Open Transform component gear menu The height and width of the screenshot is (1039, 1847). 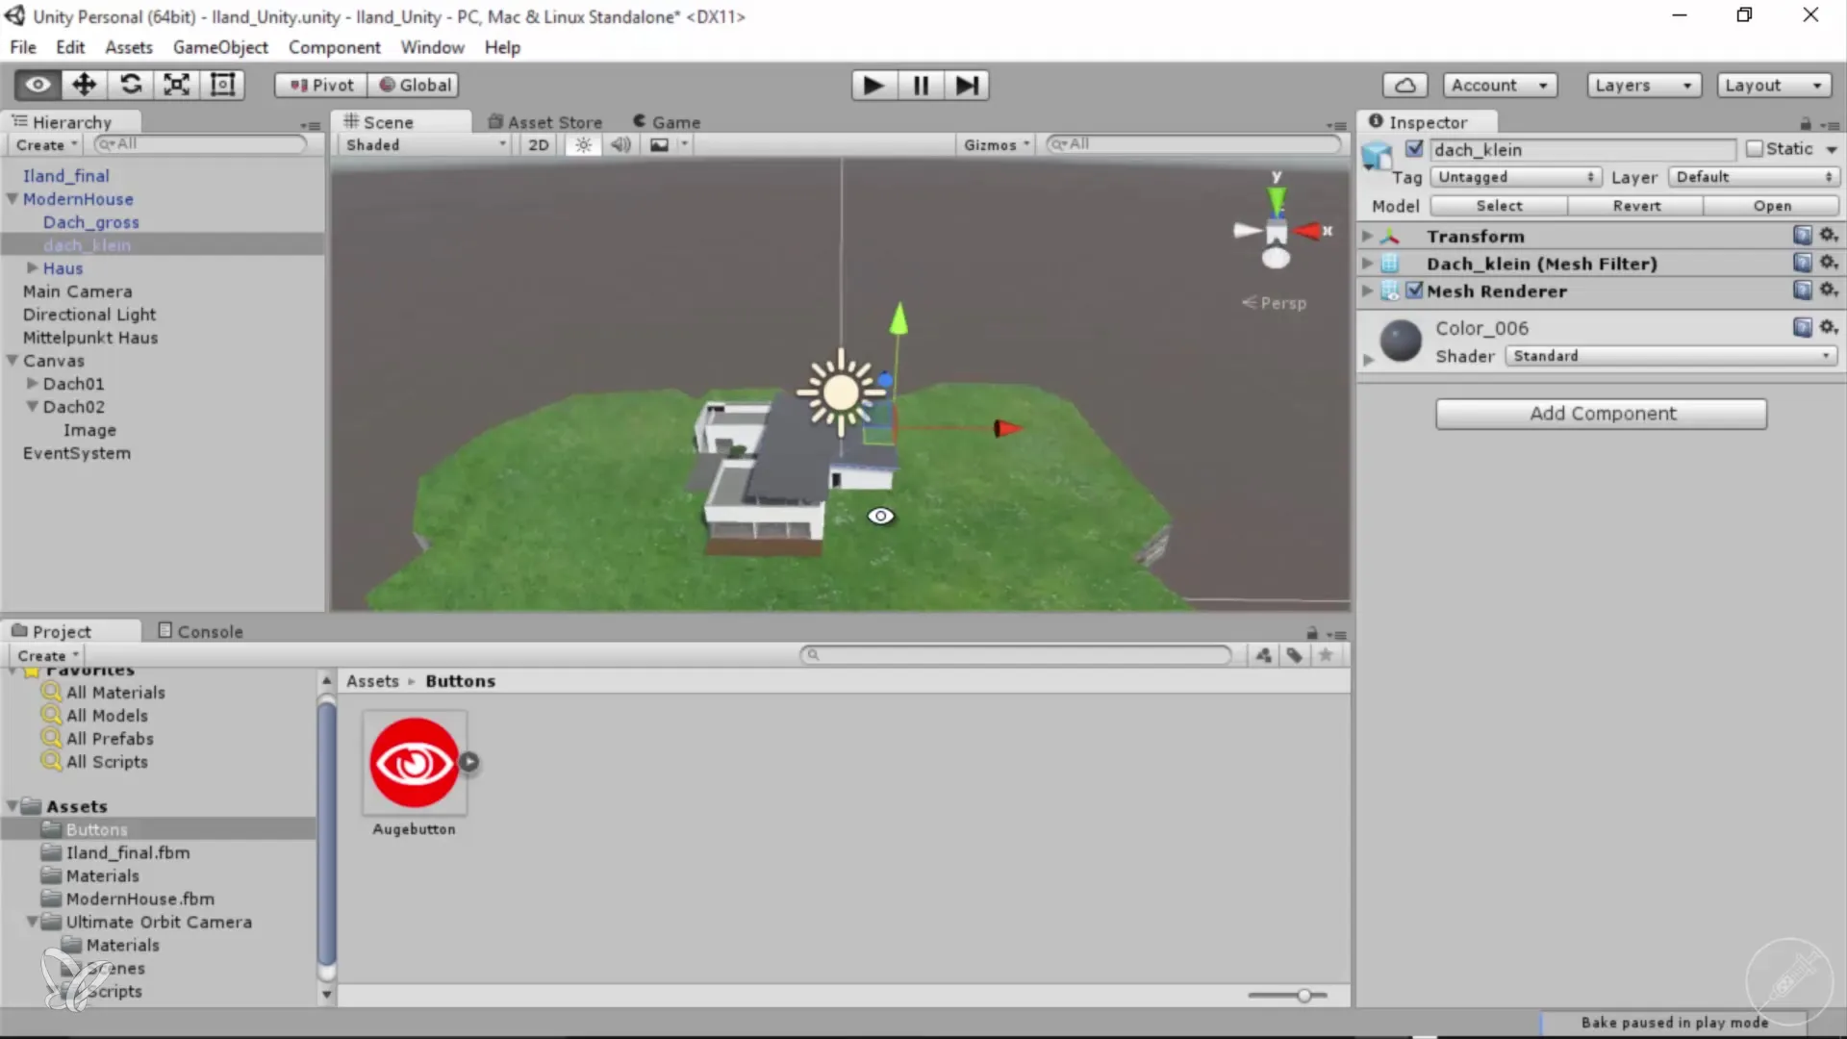tap(1829, 236)
